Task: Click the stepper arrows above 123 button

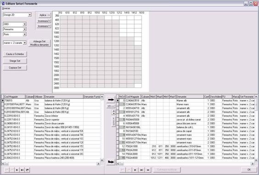Action: (x=113, y=112)
